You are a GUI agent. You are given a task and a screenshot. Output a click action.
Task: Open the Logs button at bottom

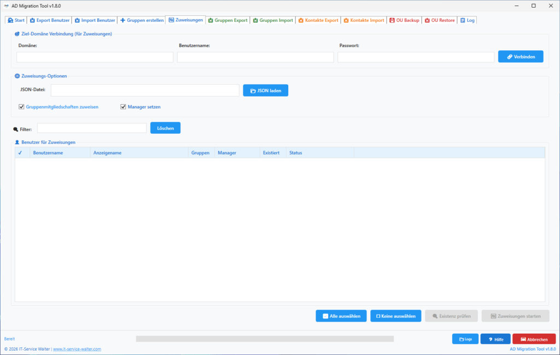465,339
